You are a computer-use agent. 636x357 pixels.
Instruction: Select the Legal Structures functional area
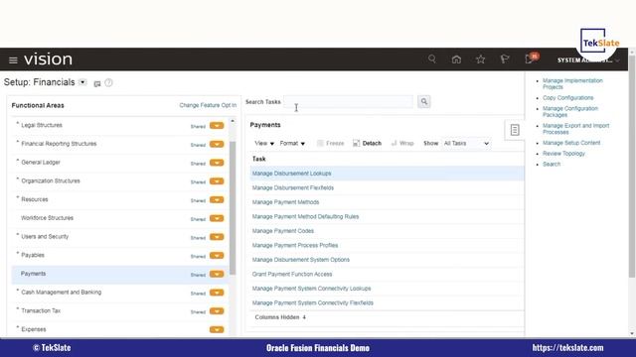point(42,126)
